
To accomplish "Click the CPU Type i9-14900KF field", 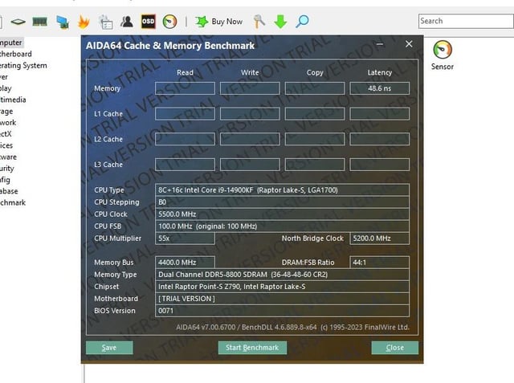I will 282,190.
